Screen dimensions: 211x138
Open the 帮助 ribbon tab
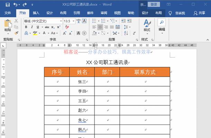point(131,13)
